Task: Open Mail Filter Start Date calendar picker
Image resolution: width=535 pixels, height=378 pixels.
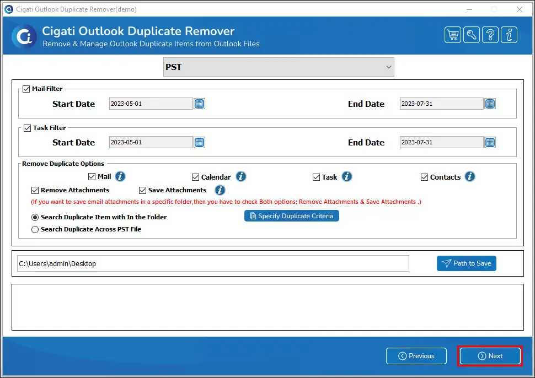Action: click(x=199, y=104)
